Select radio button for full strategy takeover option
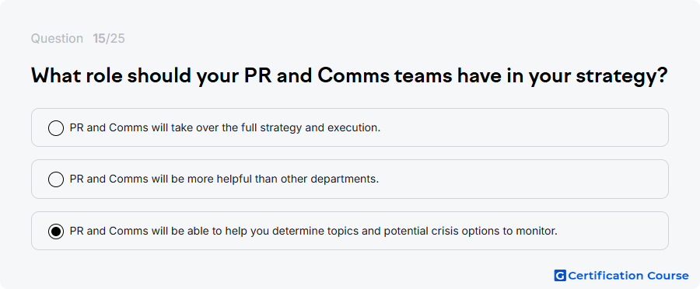 tap(56, 128)
